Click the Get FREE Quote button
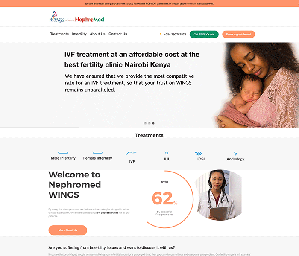The width and height of the screenshot is (299, 256). (x=204, y=34)
